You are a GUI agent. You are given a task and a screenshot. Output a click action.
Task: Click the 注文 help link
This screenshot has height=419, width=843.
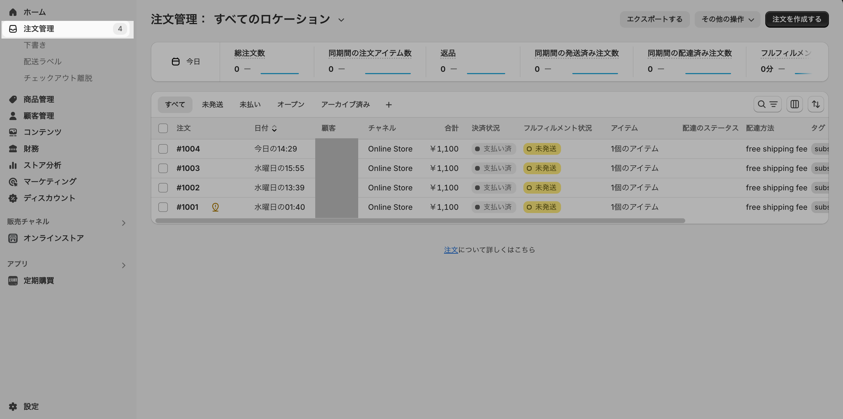tap(451, 250)
